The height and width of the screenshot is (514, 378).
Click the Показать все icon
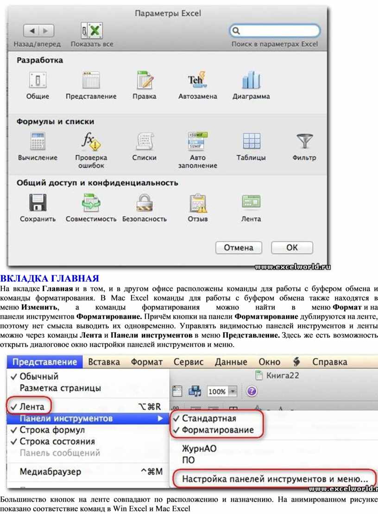pos(92,31)
